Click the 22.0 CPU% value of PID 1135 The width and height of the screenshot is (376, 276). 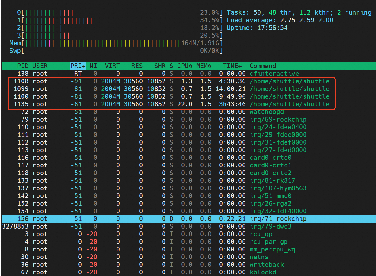(x=185, y=104)
